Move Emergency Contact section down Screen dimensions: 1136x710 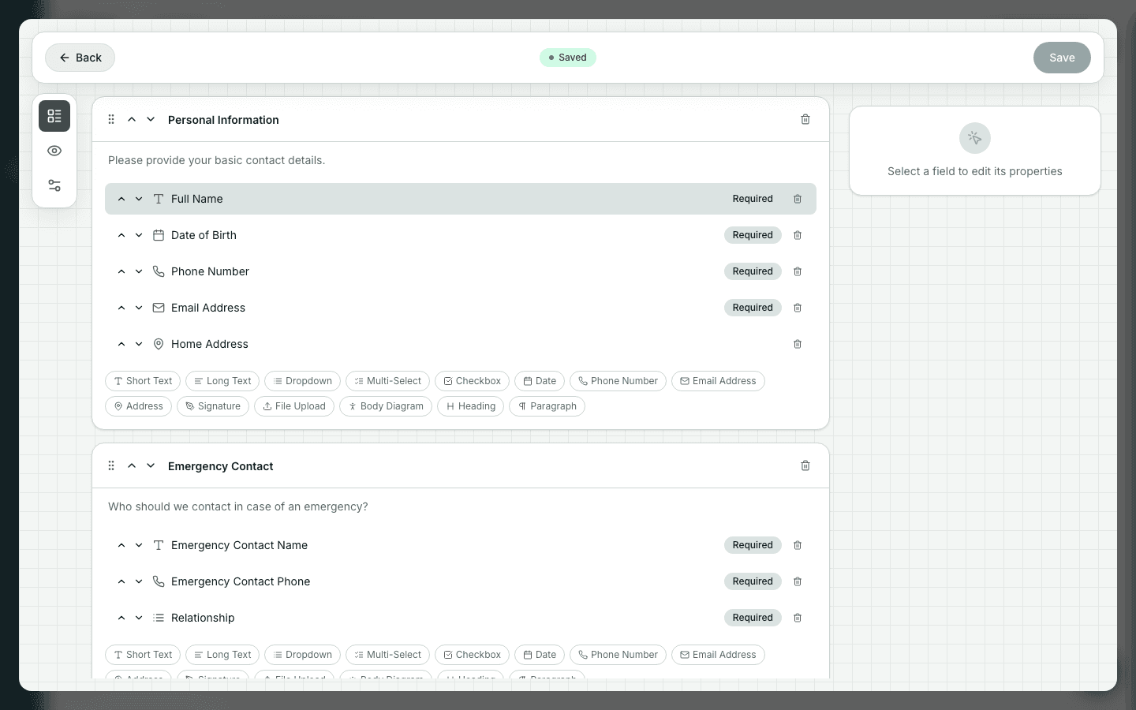coord(151,465)
